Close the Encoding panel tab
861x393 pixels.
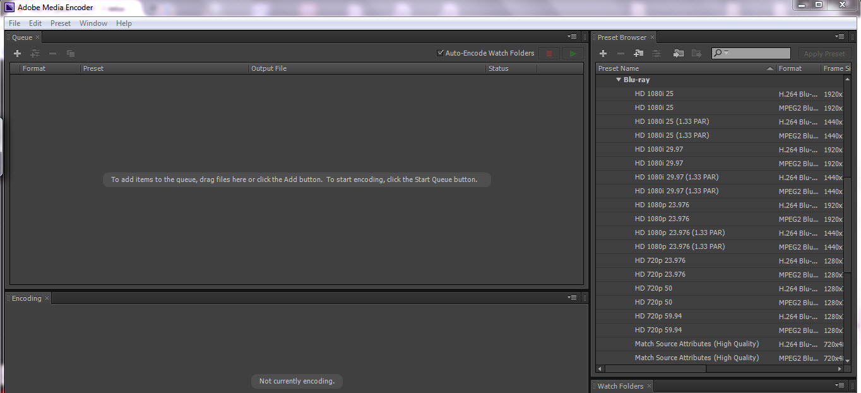pos(47,298)
